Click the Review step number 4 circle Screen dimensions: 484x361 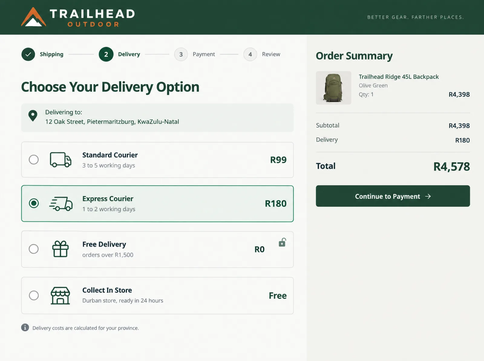pos(250,54)
